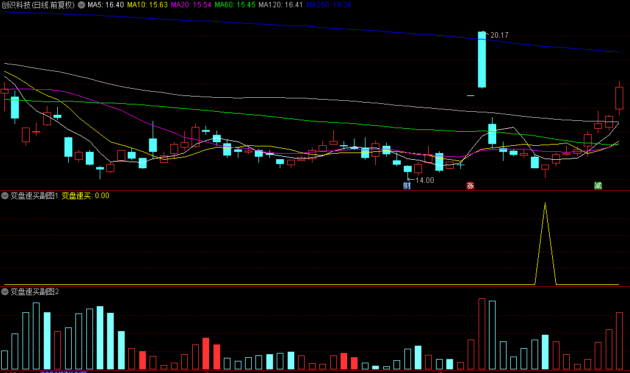Click the green MA60: 15.45 legend
The image size is (630, 373).
point(235,5)
